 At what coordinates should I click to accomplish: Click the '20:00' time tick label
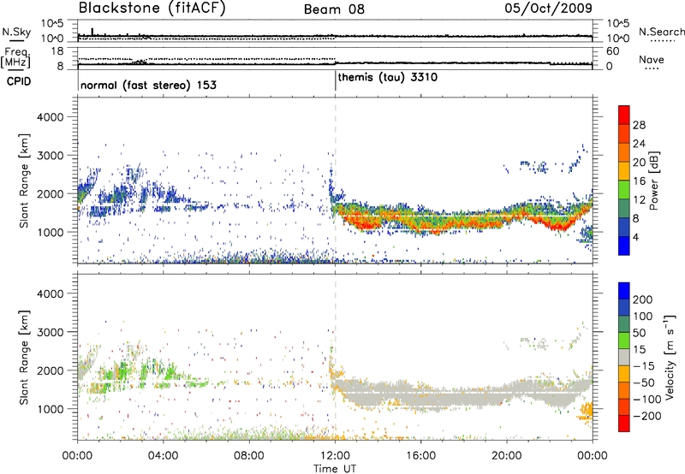507,456
